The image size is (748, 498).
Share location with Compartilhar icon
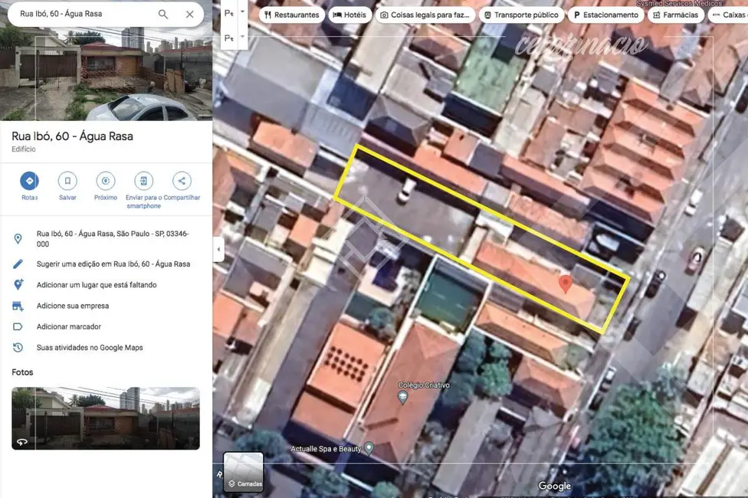point(182,182)
